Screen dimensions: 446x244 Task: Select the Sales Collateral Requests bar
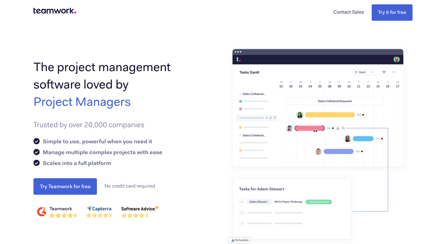pos(335,101)
